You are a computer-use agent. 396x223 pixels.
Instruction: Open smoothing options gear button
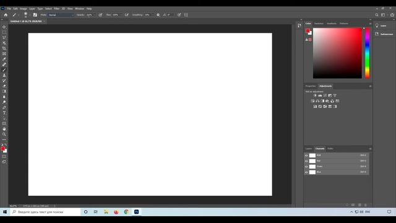tap(158, 15)
